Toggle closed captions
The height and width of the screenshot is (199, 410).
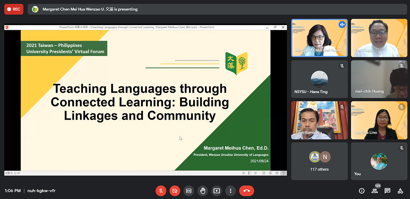tap(189, 191)
